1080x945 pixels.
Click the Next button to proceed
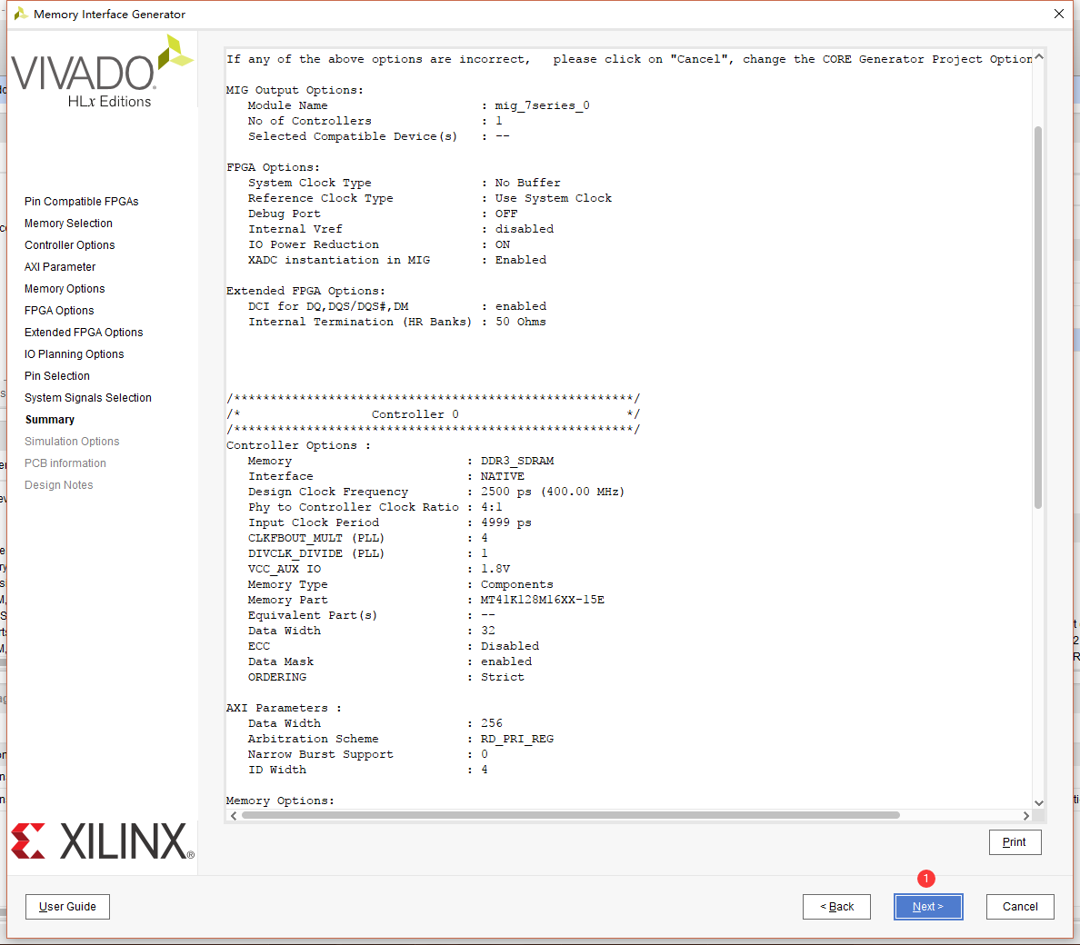pyautogui.click(x=928, y=906)
